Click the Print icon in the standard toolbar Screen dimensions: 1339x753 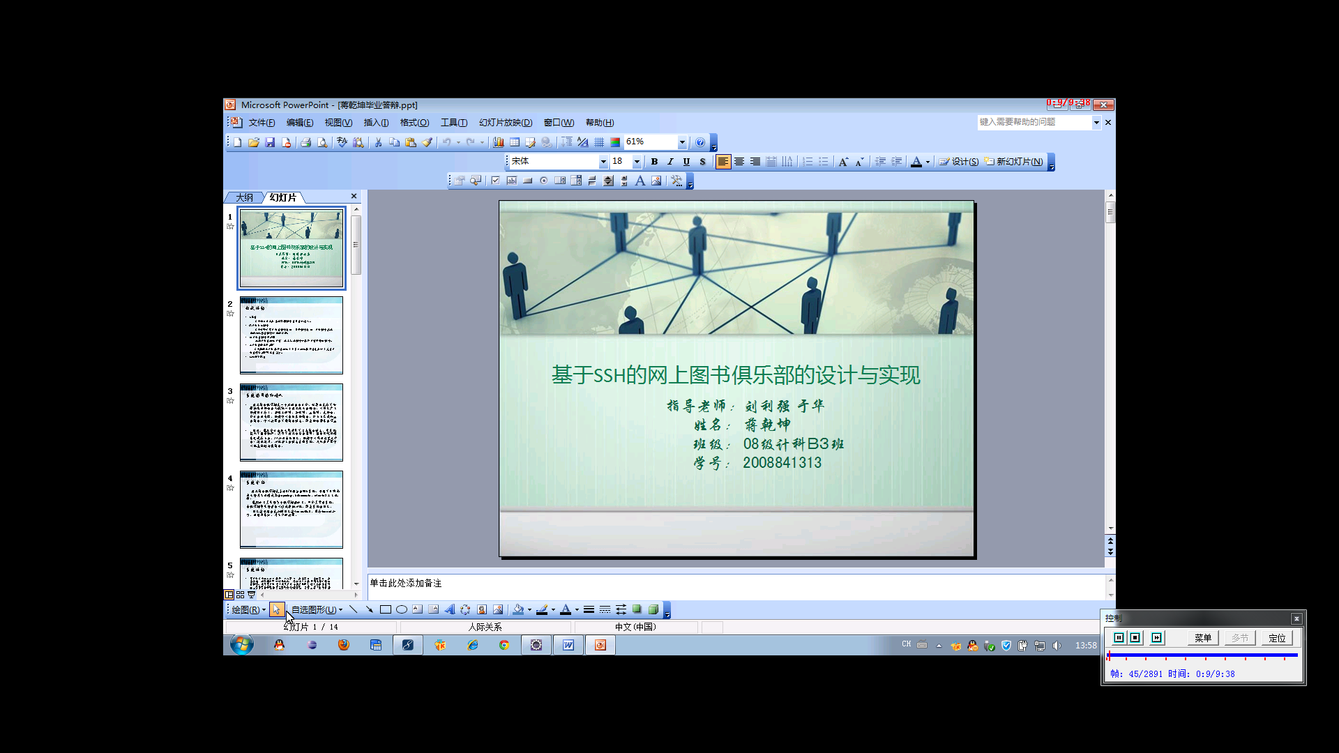(305, 142)
